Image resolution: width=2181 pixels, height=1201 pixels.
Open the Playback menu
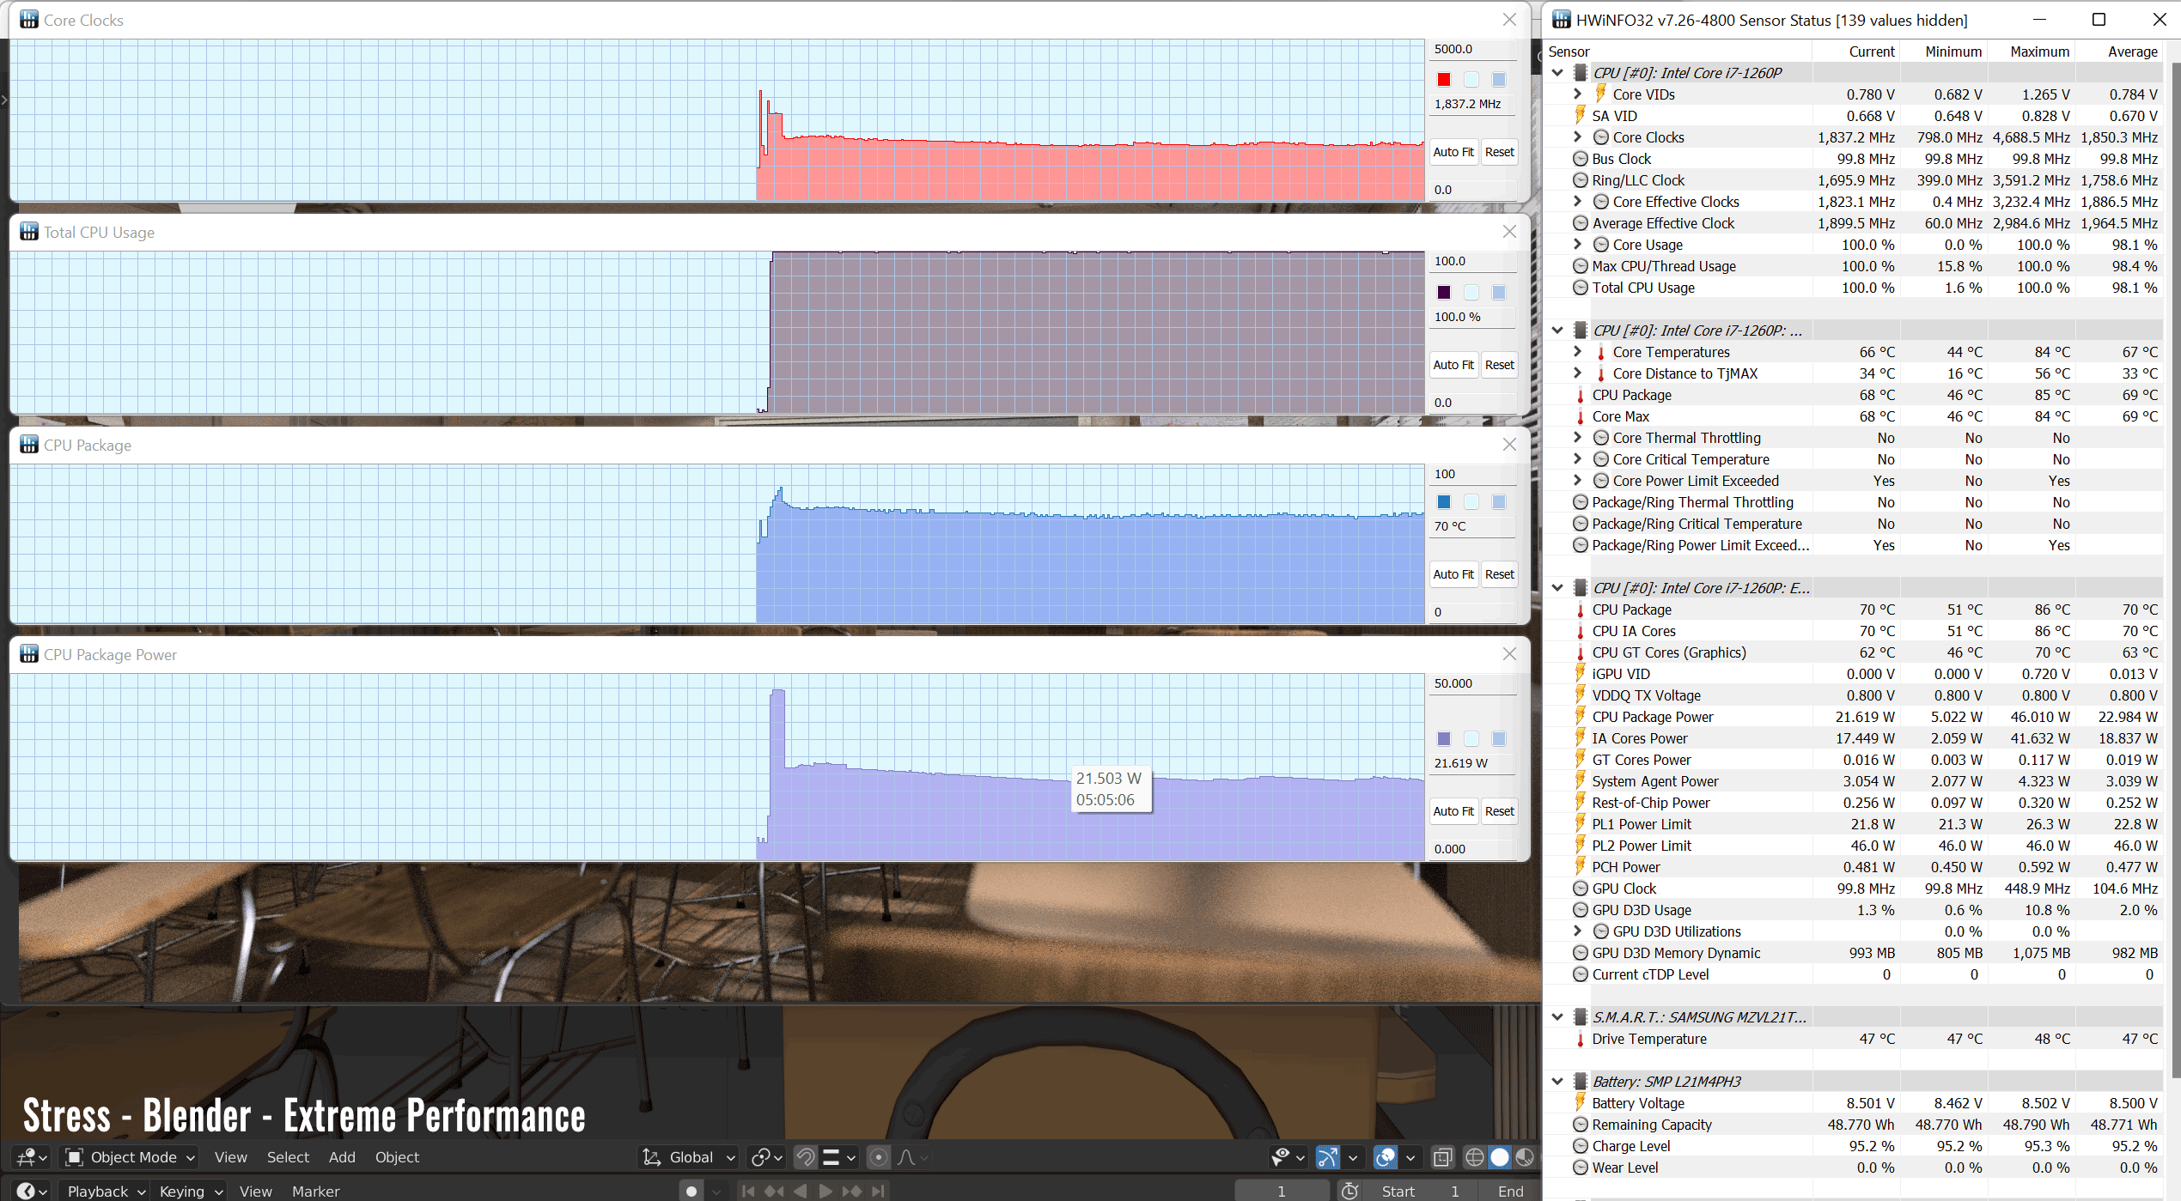coord(106,1191)
